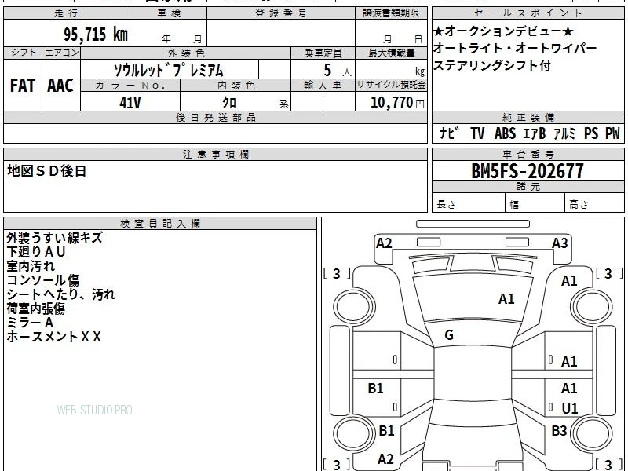Click seating capacity 5 人
628x471 pixels.
click(337, 71)
